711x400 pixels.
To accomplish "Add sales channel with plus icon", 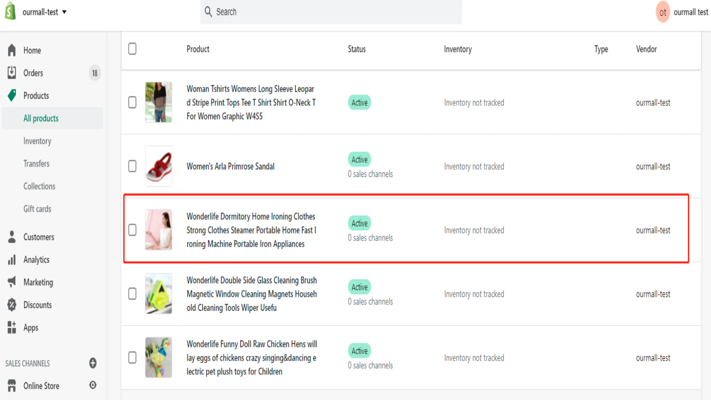I will (x=93, y=363).
